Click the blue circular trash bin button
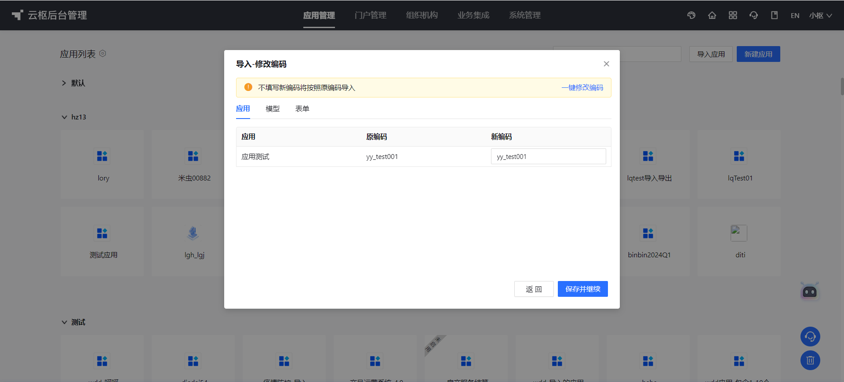Viewport: 844px width, 382px height. click(x=810, y=360)
